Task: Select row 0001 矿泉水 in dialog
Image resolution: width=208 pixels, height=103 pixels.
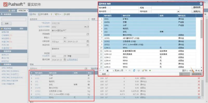Action: pos(147,19)
